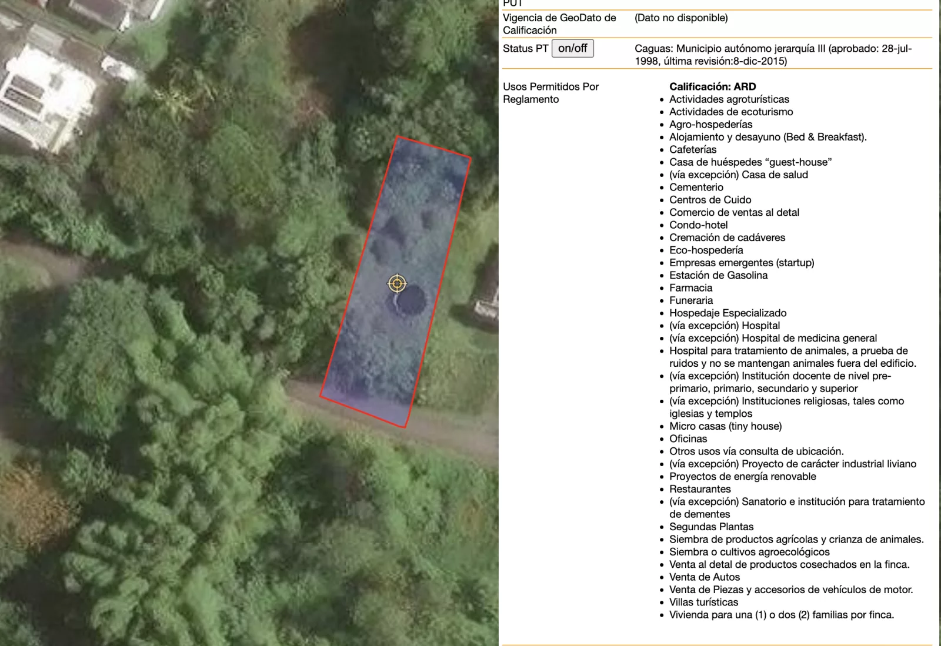Select Micro casas (tiny house) item

[x=726, y=426]
